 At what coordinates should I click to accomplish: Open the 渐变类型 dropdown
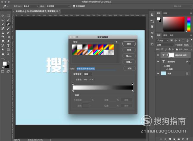pyautogui.click(x=88, y=74)
